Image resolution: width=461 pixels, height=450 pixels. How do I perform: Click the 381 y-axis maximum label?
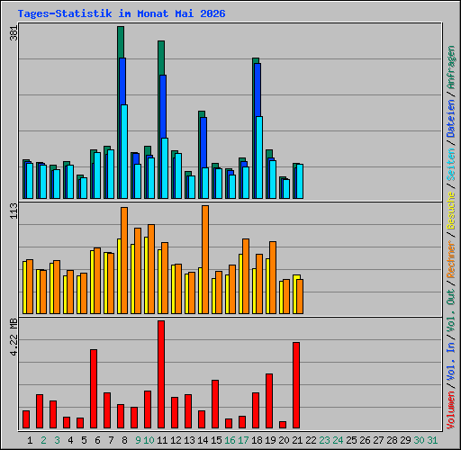(14, 33)
